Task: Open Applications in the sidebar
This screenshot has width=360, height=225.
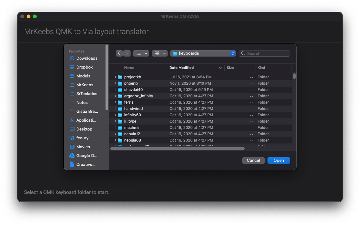Action: (83, 120)
